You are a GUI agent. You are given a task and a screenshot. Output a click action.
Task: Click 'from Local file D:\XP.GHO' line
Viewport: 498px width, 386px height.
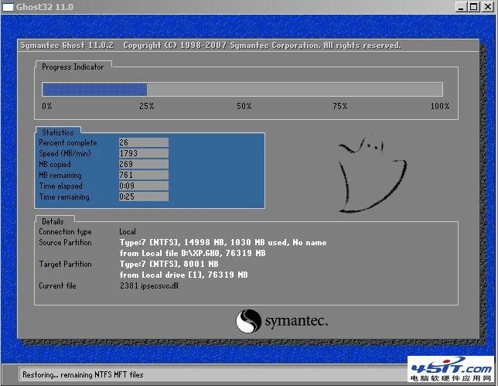[x=193, y=253]
